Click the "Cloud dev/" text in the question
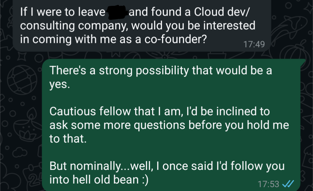The image size is (313, 191). click(x=221, y=13)
